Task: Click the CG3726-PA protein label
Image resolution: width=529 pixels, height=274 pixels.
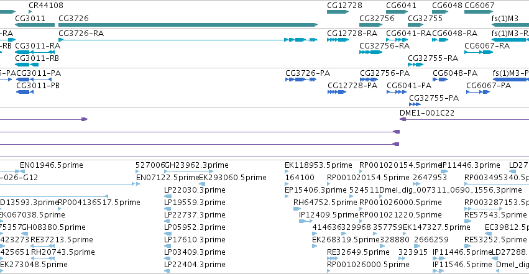Action: pyautogui.click(x=308, y=73)
